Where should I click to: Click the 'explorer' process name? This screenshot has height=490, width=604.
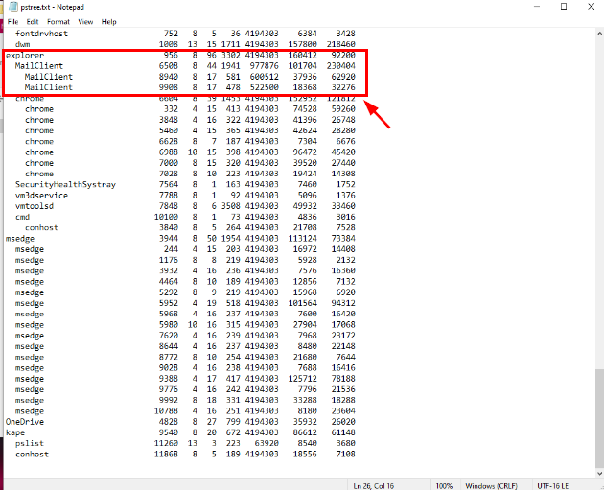(x=25, y=55)
